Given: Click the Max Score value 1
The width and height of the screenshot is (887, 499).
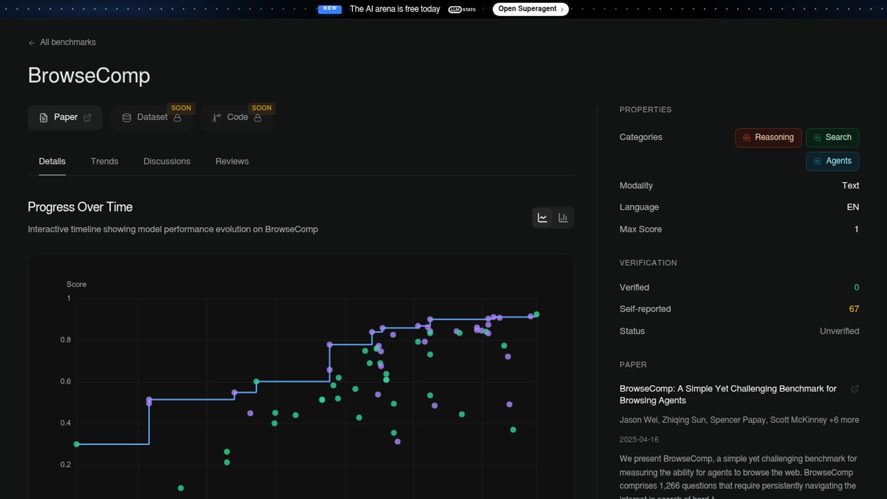Looking at the screenshot, I should pyautogui.click(x=857, y=230).
